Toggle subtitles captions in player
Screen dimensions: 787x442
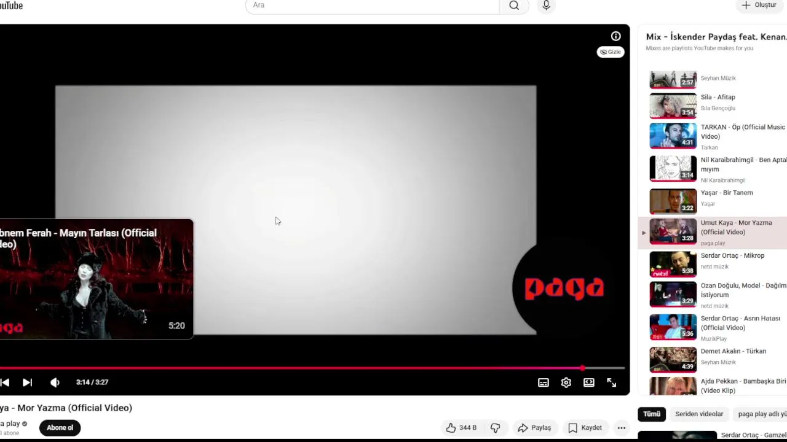(544, 382)
